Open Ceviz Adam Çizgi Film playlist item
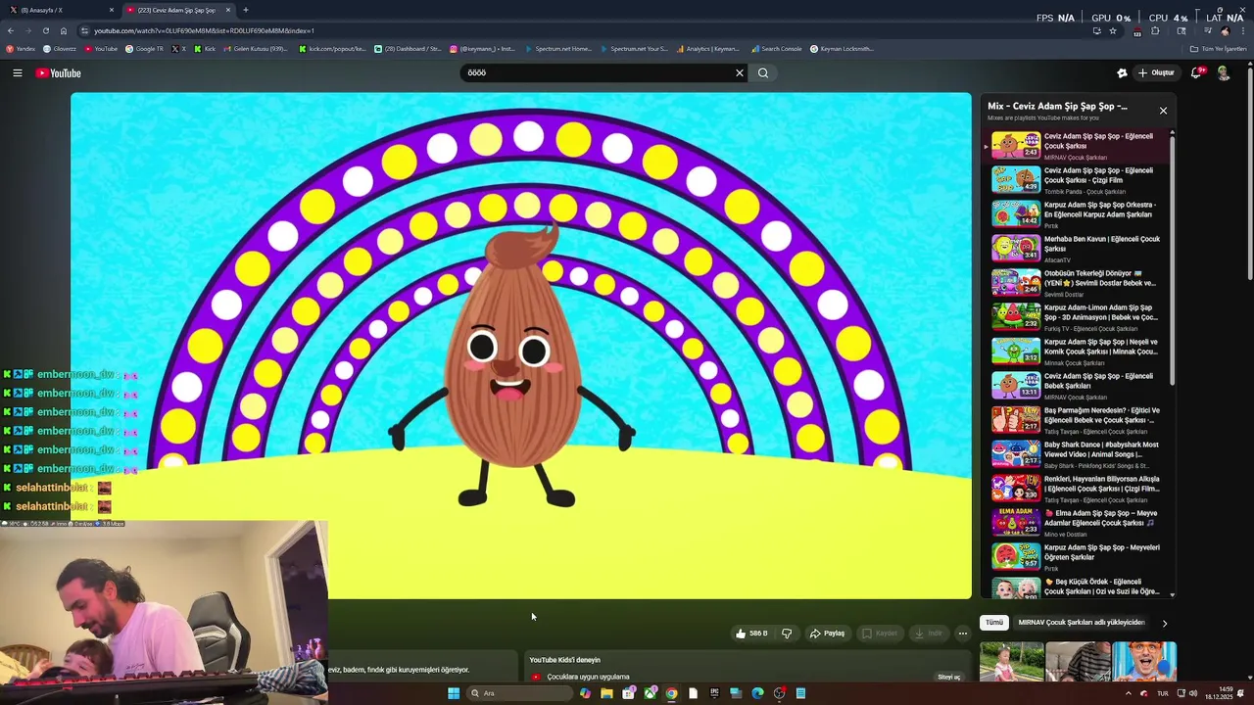1254x705 pixels. (1077, 179)
